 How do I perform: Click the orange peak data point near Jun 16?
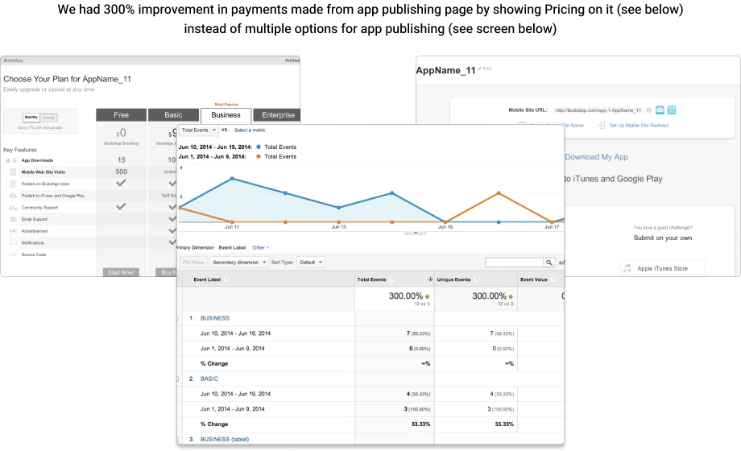pyautogui.click(x=499, y=192)
